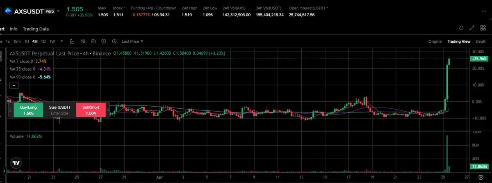Image resolution: width=492 pixels, height=183 pixels.
Task: Select the 15m interval
Action: 17,41
